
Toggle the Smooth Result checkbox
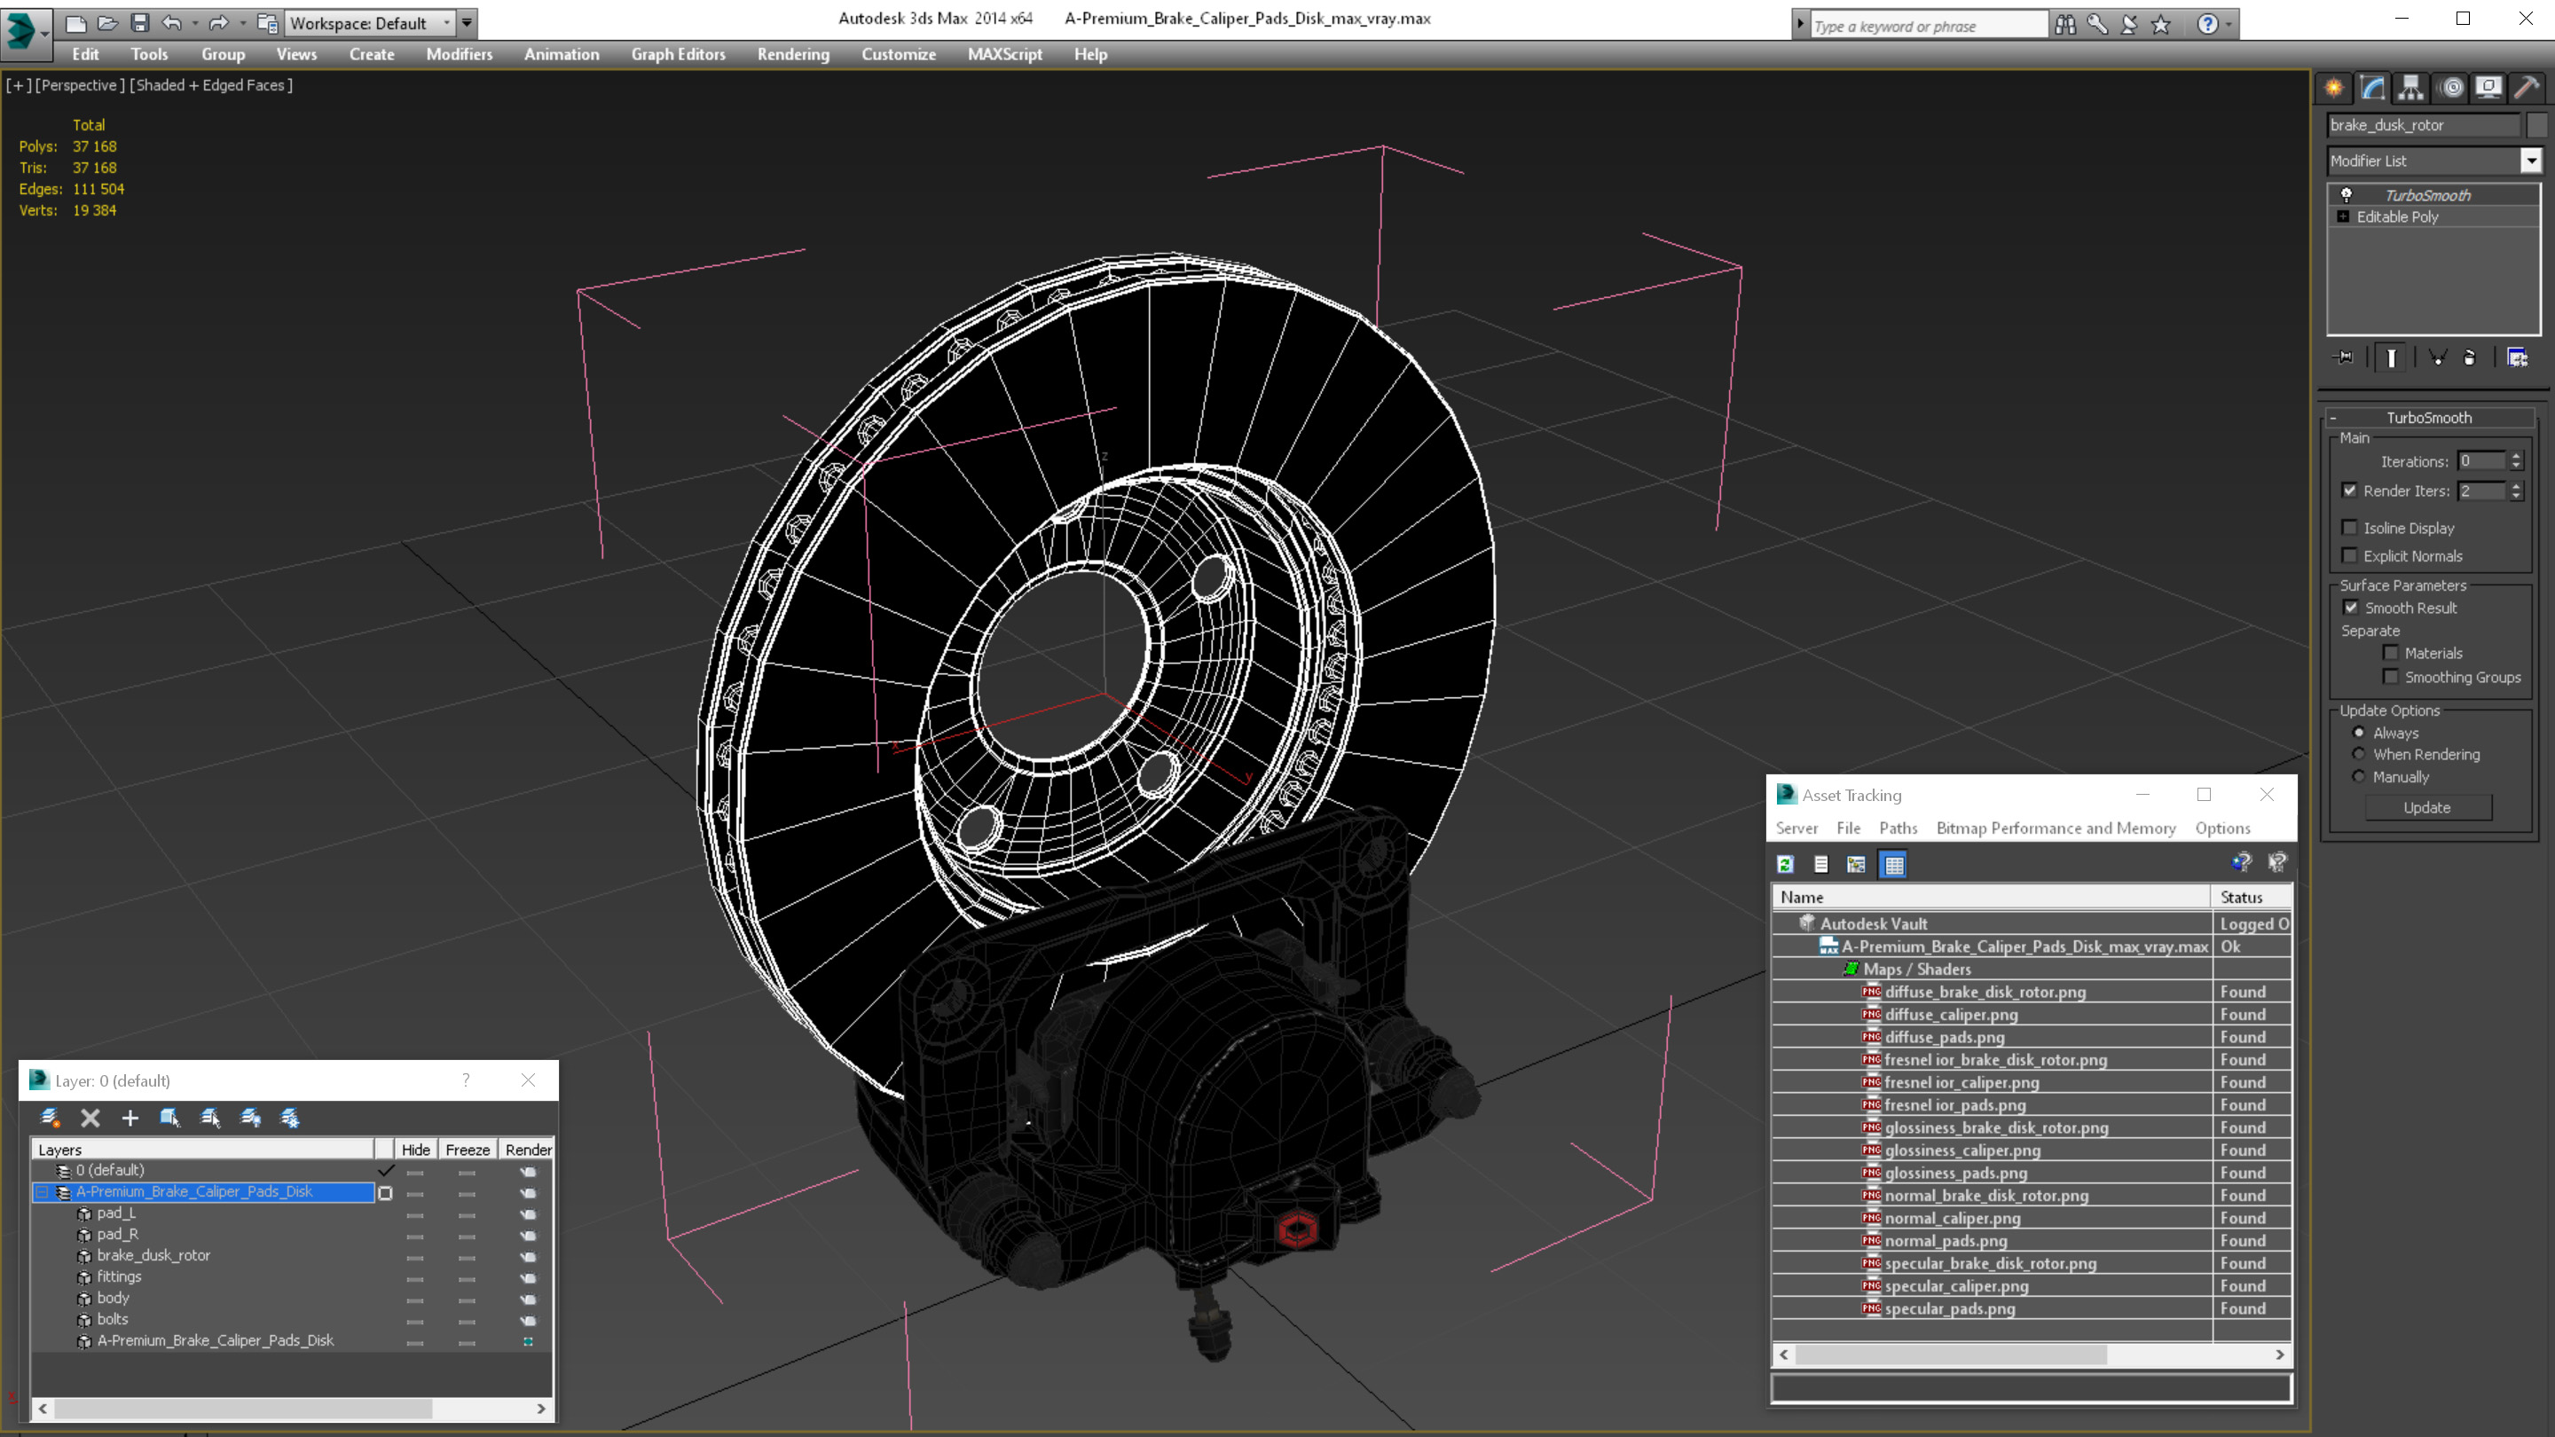[2351, 608]
